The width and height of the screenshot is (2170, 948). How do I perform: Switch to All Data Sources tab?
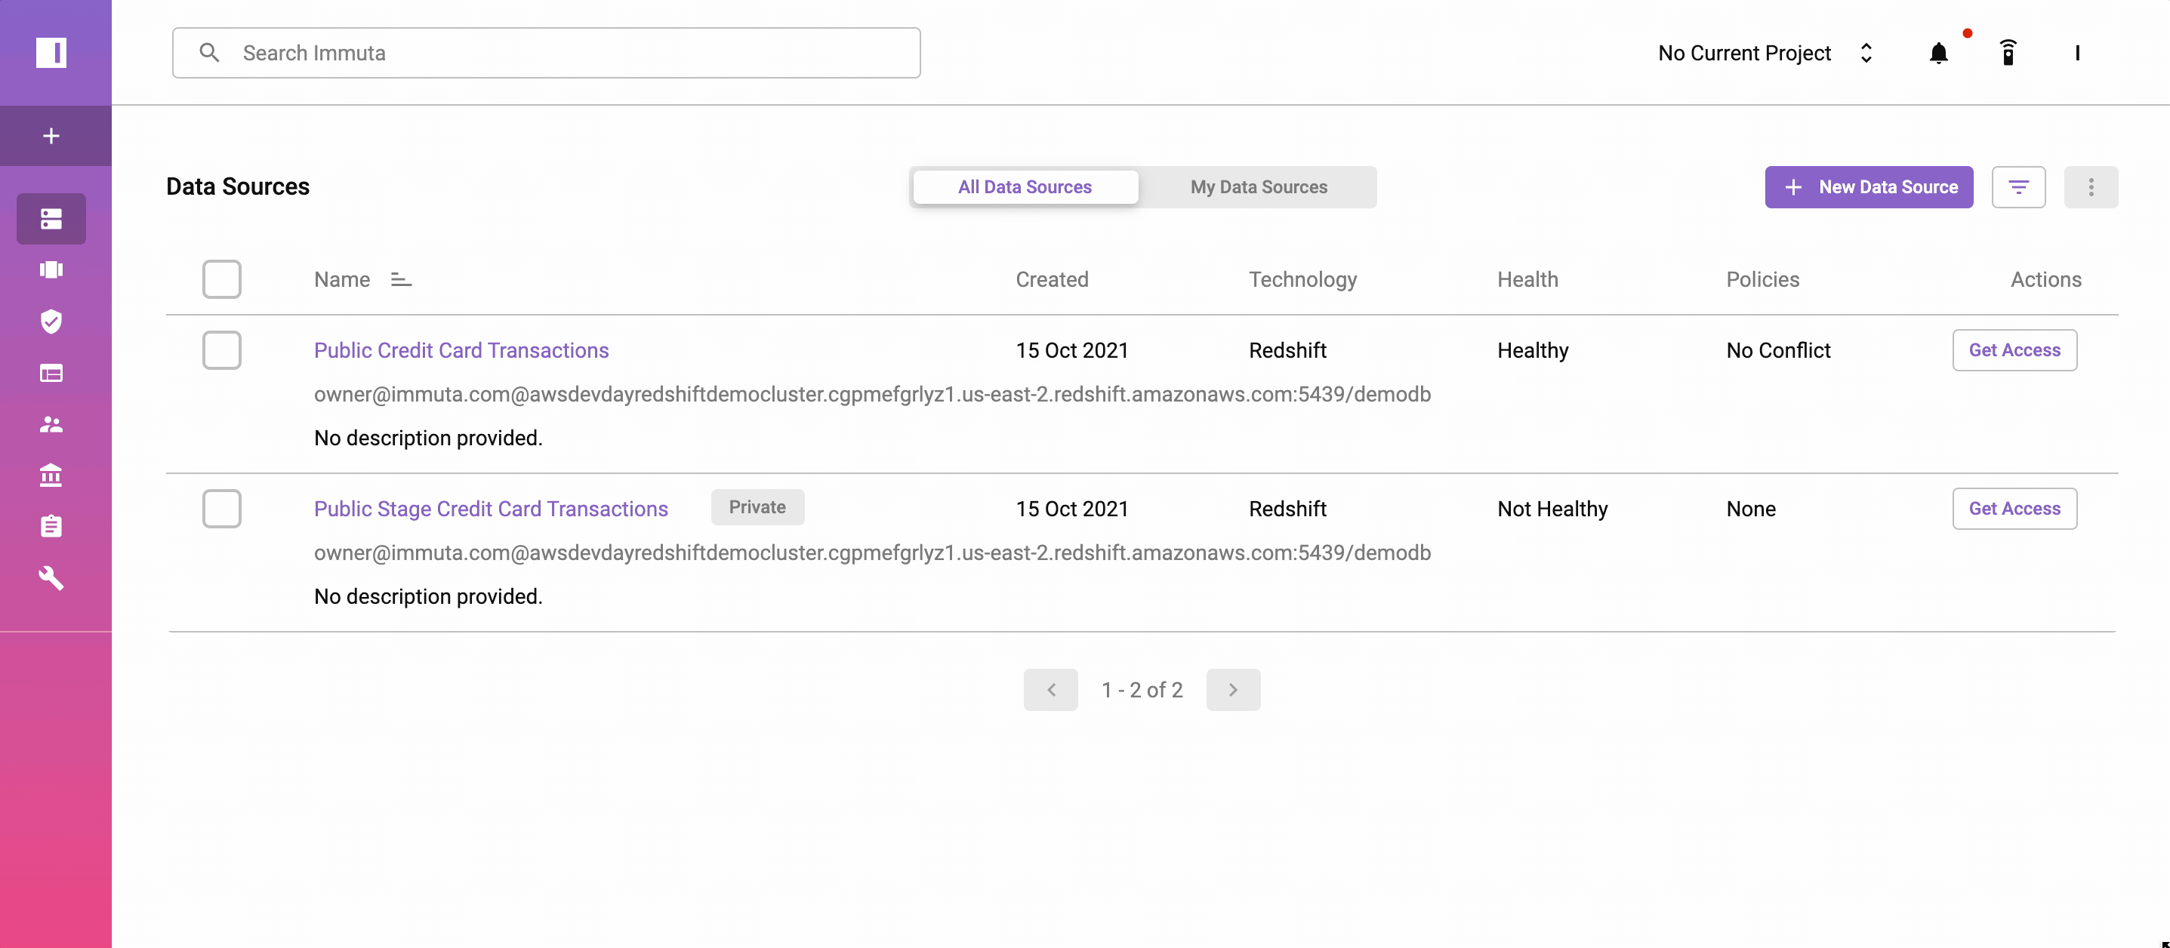pyautogui.click(x=1025, y=187)
